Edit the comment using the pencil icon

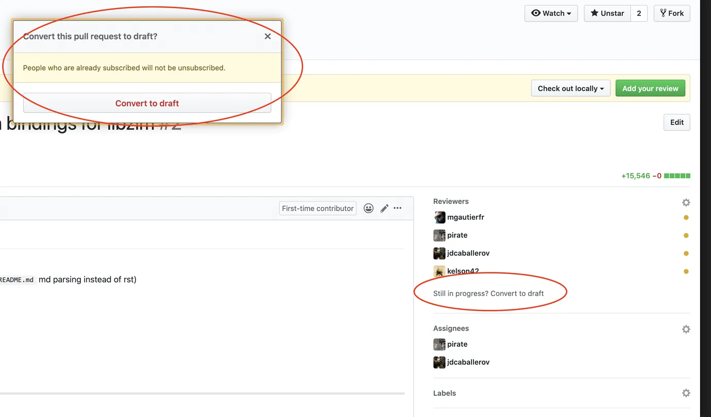click(384, 208)
